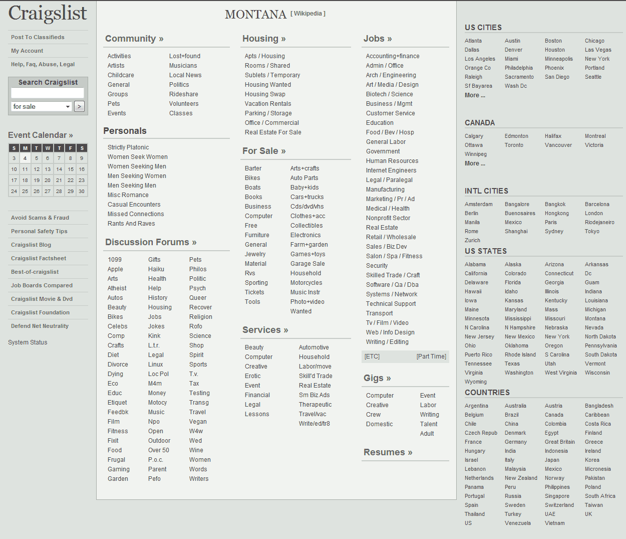Go to Tokyo in Intl Cities

tap(592, 231)
